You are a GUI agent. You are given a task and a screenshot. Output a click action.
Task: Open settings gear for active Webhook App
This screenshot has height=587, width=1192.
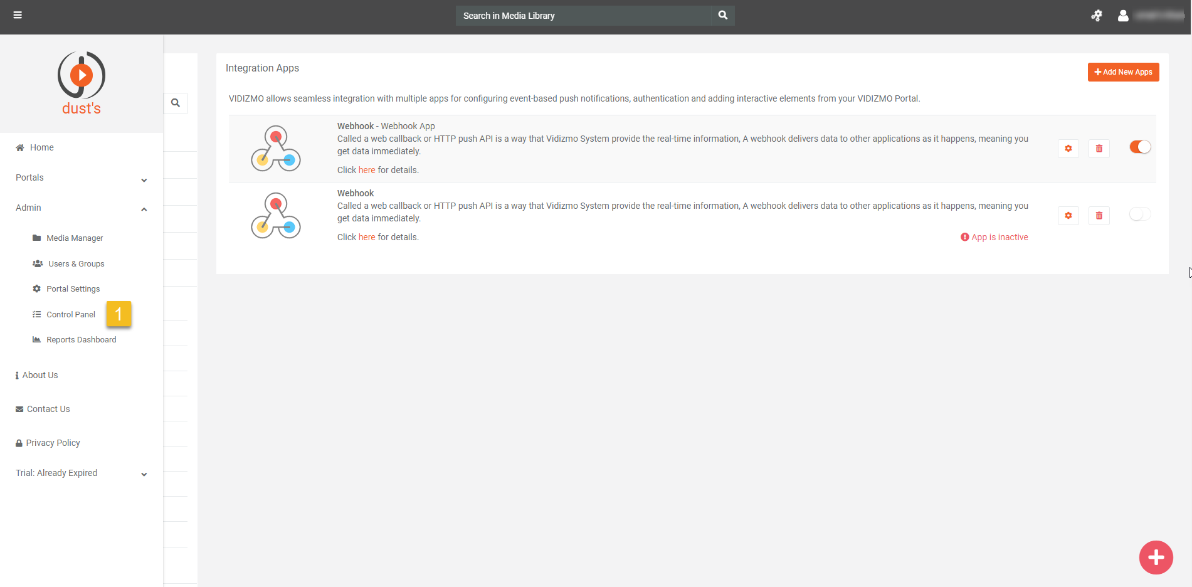click(x=1068, y=149)
